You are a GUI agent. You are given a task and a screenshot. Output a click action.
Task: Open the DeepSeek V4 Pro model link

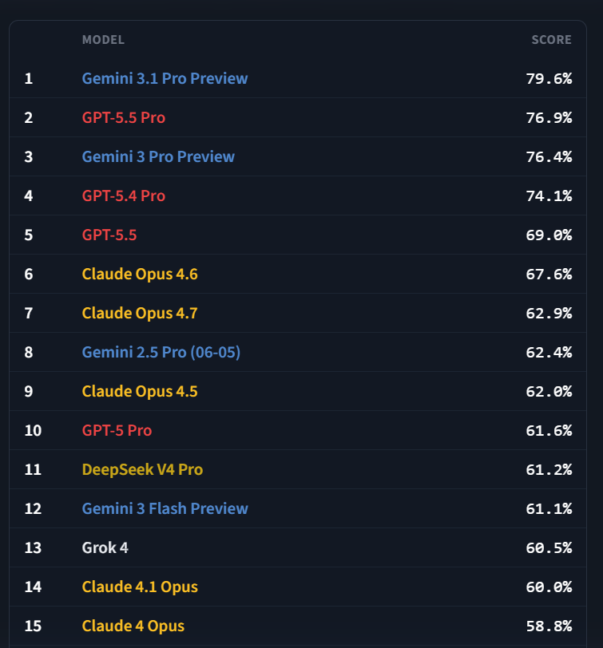142,470
